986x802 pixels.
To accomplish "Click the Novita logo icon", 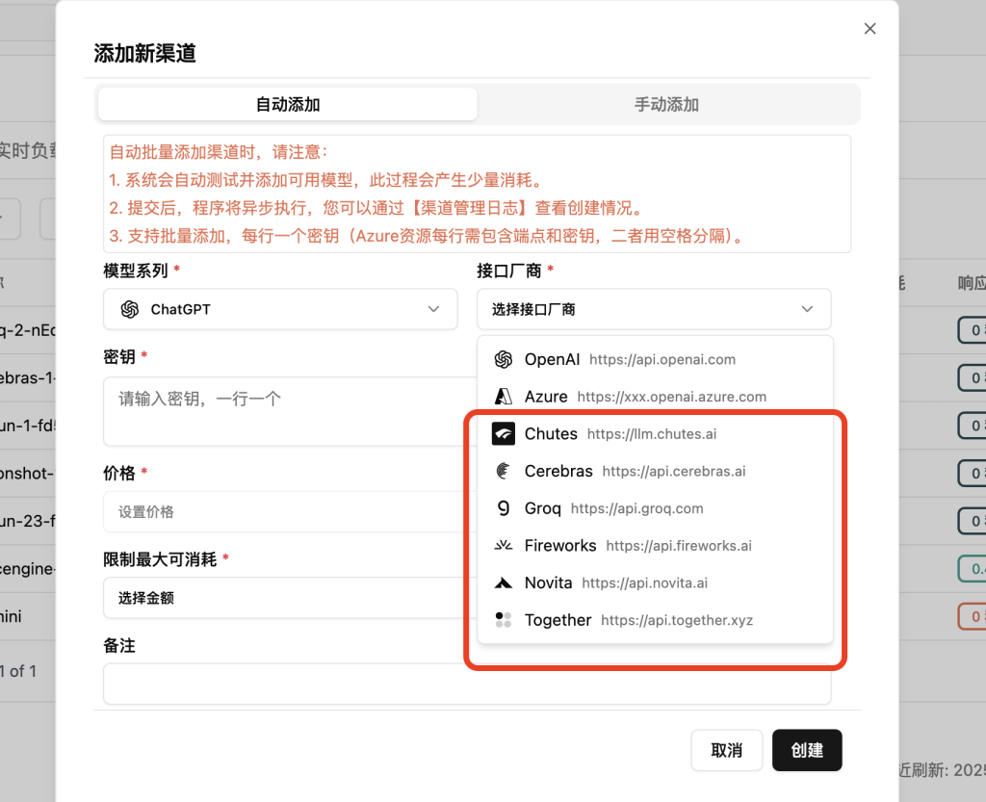I will point(503,582).
